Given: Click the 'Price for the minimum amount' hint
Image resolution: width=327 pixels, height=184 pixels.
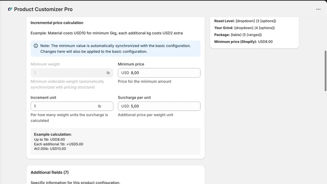Looking at the screenshot, I should click(x=145, y=81).
